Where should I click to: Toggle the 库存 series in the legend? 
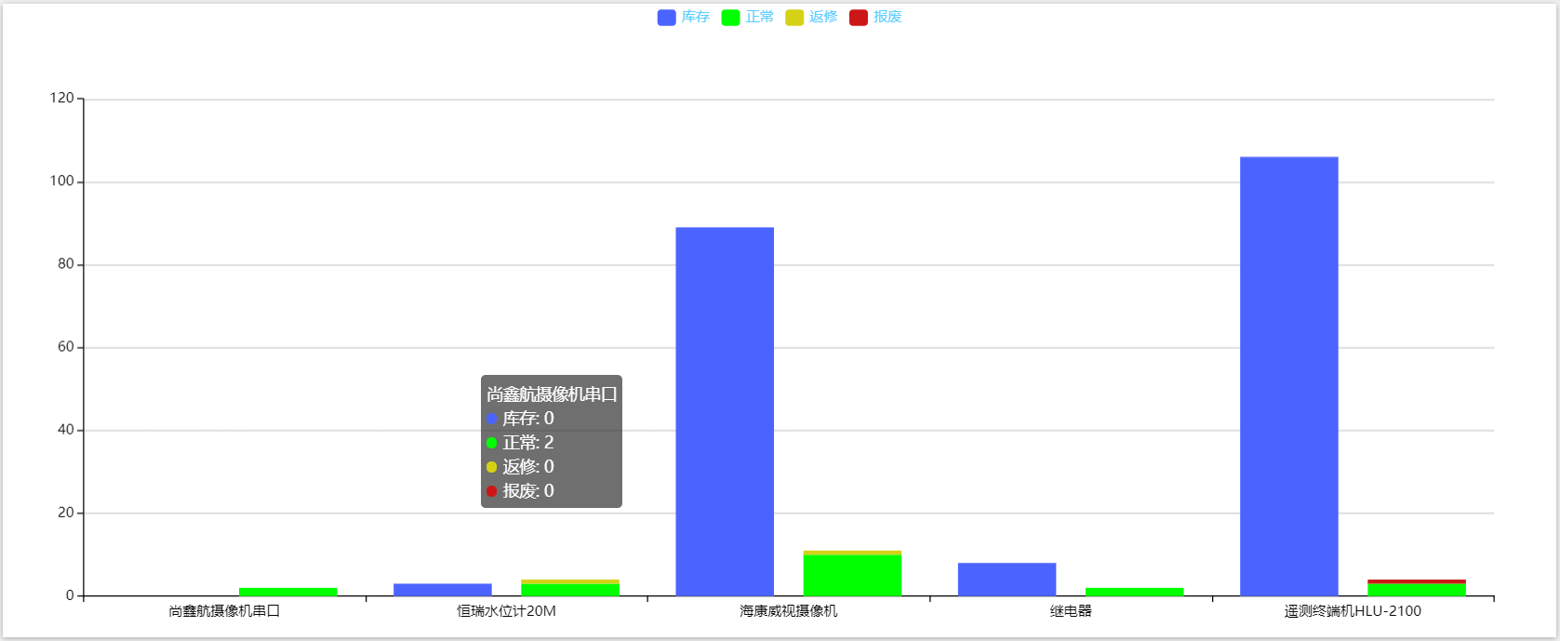coord(684,17)
